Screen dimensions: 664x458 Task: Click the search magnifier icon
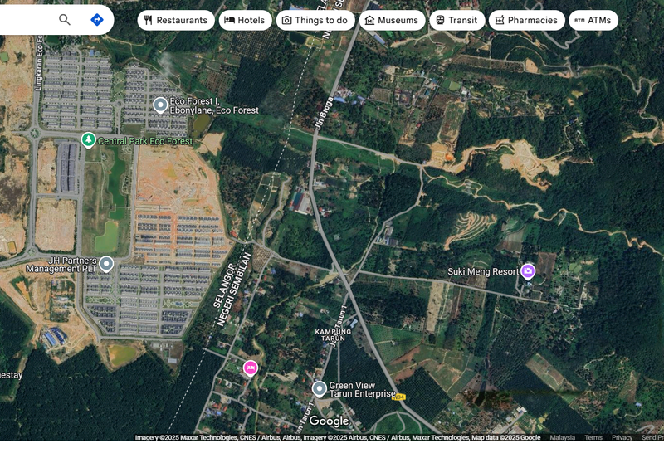pyautogui.click(x=65, y=20)
